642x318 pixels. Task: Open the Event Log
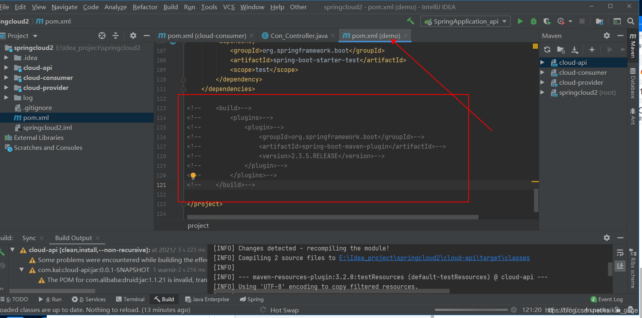click(606, 299)
